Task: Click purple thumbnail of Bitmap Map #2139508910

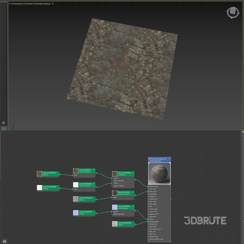Action: [x=76, y=213]
